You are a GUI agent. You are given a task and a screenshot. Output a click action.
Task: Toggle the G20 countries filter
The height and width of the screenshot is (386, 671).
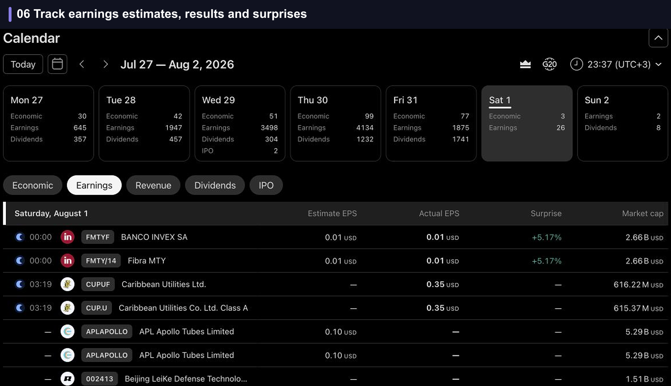pyautogui.click(x=549, y=64)
